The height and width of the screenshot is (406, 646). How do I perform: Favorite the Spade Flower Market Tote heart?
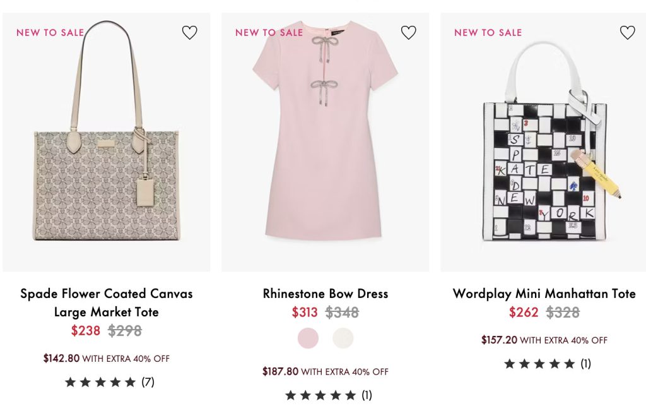point(189,33)
